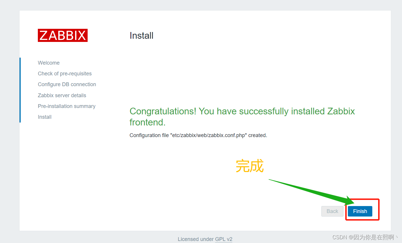Open the GPL v2 license link
Screen dimensions: 402x243
224,239
